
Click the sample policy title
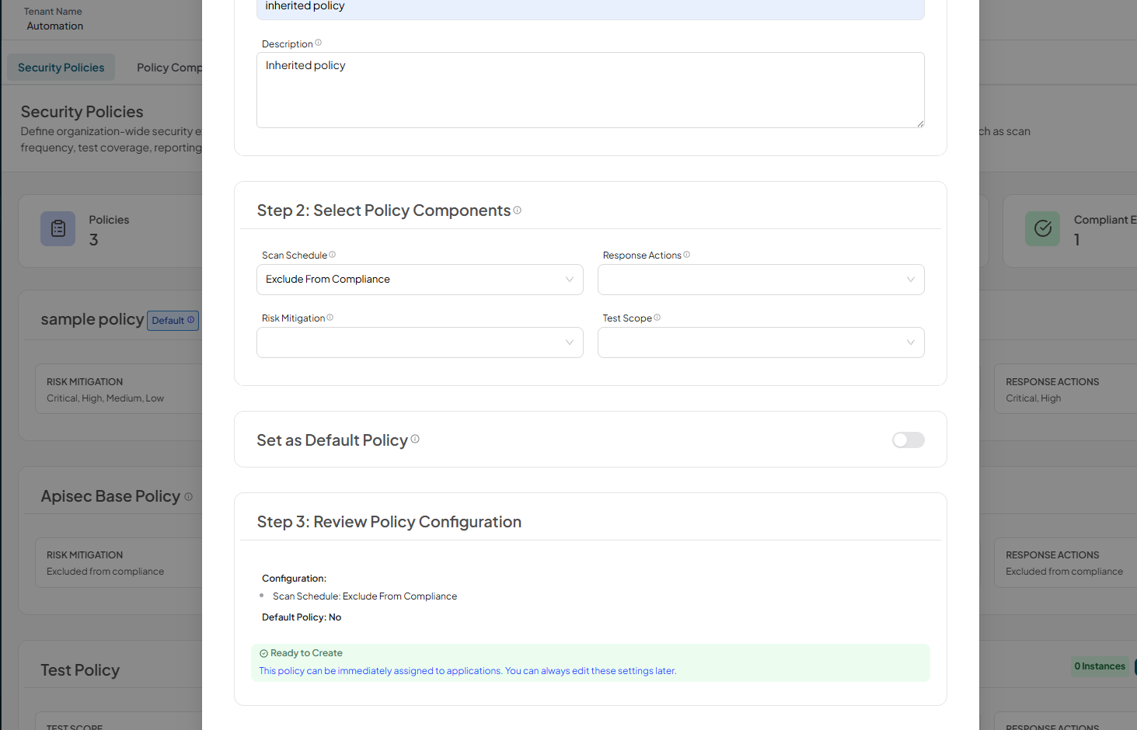click(92, 319)
